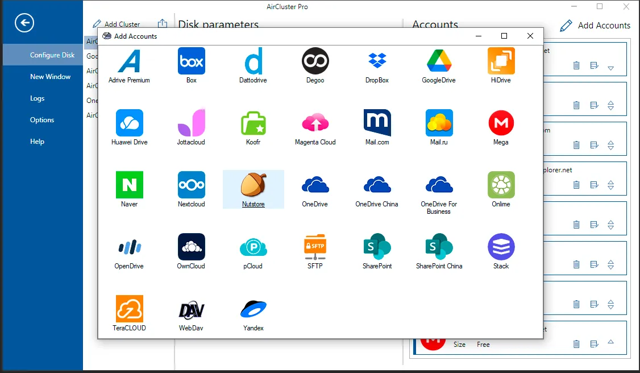Open New Window from the sidebar
Image resolution: width=640 pixels, height=373 pixels.
coord(50,77)
